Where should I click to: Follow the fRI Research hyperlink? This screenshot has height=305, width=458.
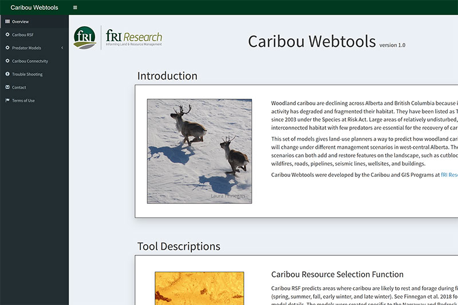pyautogui.click(x=449, y=175)
